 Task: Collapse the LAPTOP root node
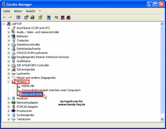click(x=4, y=24)
